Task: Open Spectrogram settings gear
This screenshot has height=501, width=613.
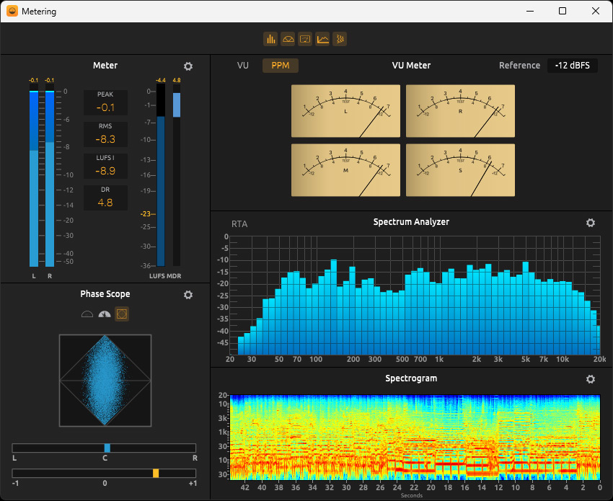Action: click(x=591, y=379)
